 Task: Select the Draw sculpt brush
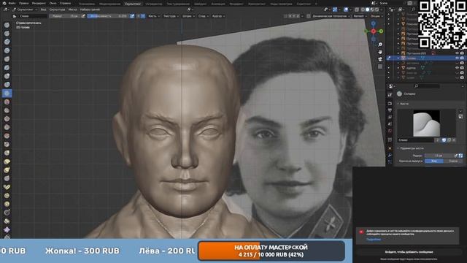tap(7, 25)
